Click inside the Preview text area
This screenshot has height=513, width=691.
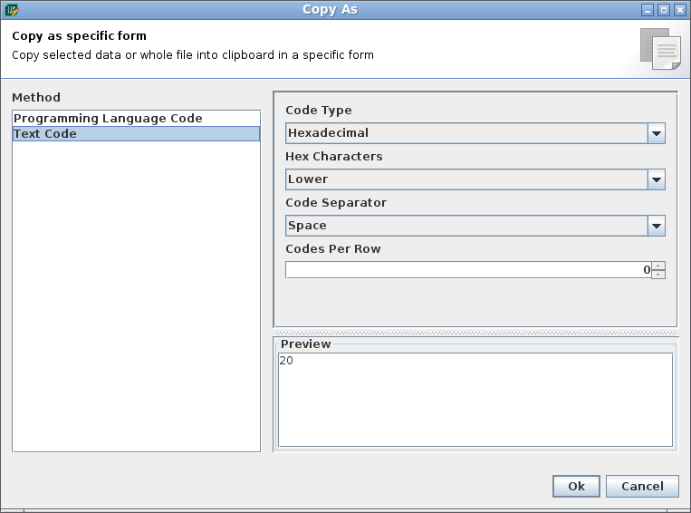coord(475,400)
